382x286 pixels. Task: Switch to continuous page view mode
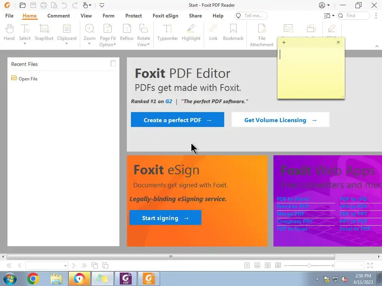click(257, 265)
